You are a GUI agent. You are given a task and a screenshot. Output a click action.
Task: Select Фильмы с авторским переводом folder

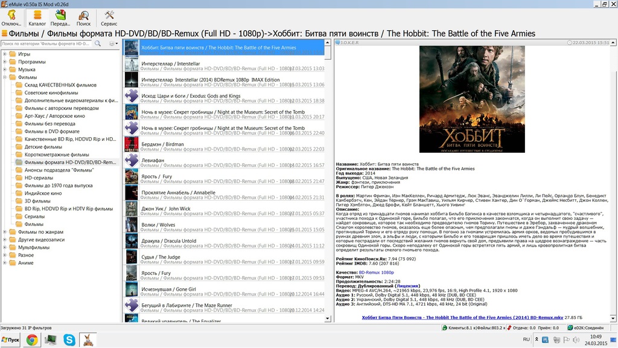tap(62, 108)
